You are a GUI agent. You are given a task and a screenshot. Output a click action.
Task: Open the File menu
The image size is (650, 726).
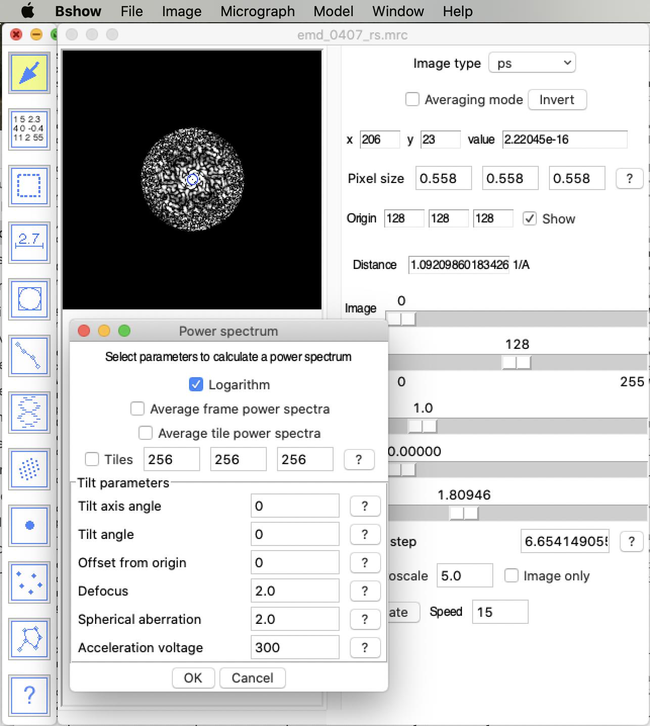[132, 11]
